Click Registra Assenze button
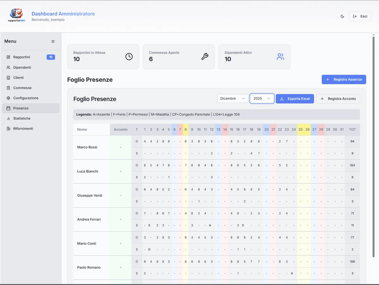This screenshot has height=285, width=379. click(x=344, y=79)
